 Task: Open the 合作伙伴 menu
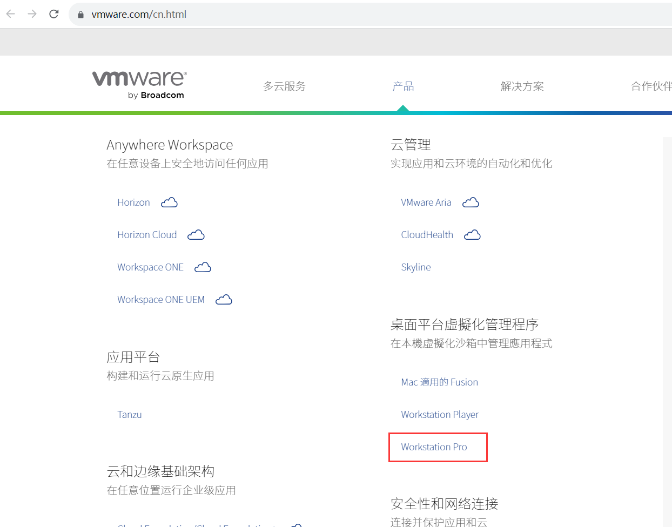(651, 86)
